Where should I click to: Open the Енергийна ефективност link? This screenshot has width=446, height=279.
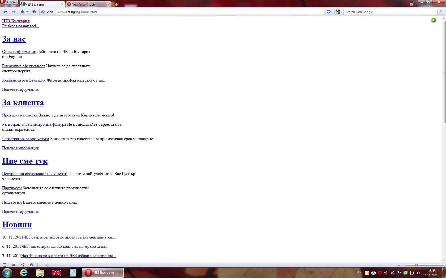pos(24,66)
